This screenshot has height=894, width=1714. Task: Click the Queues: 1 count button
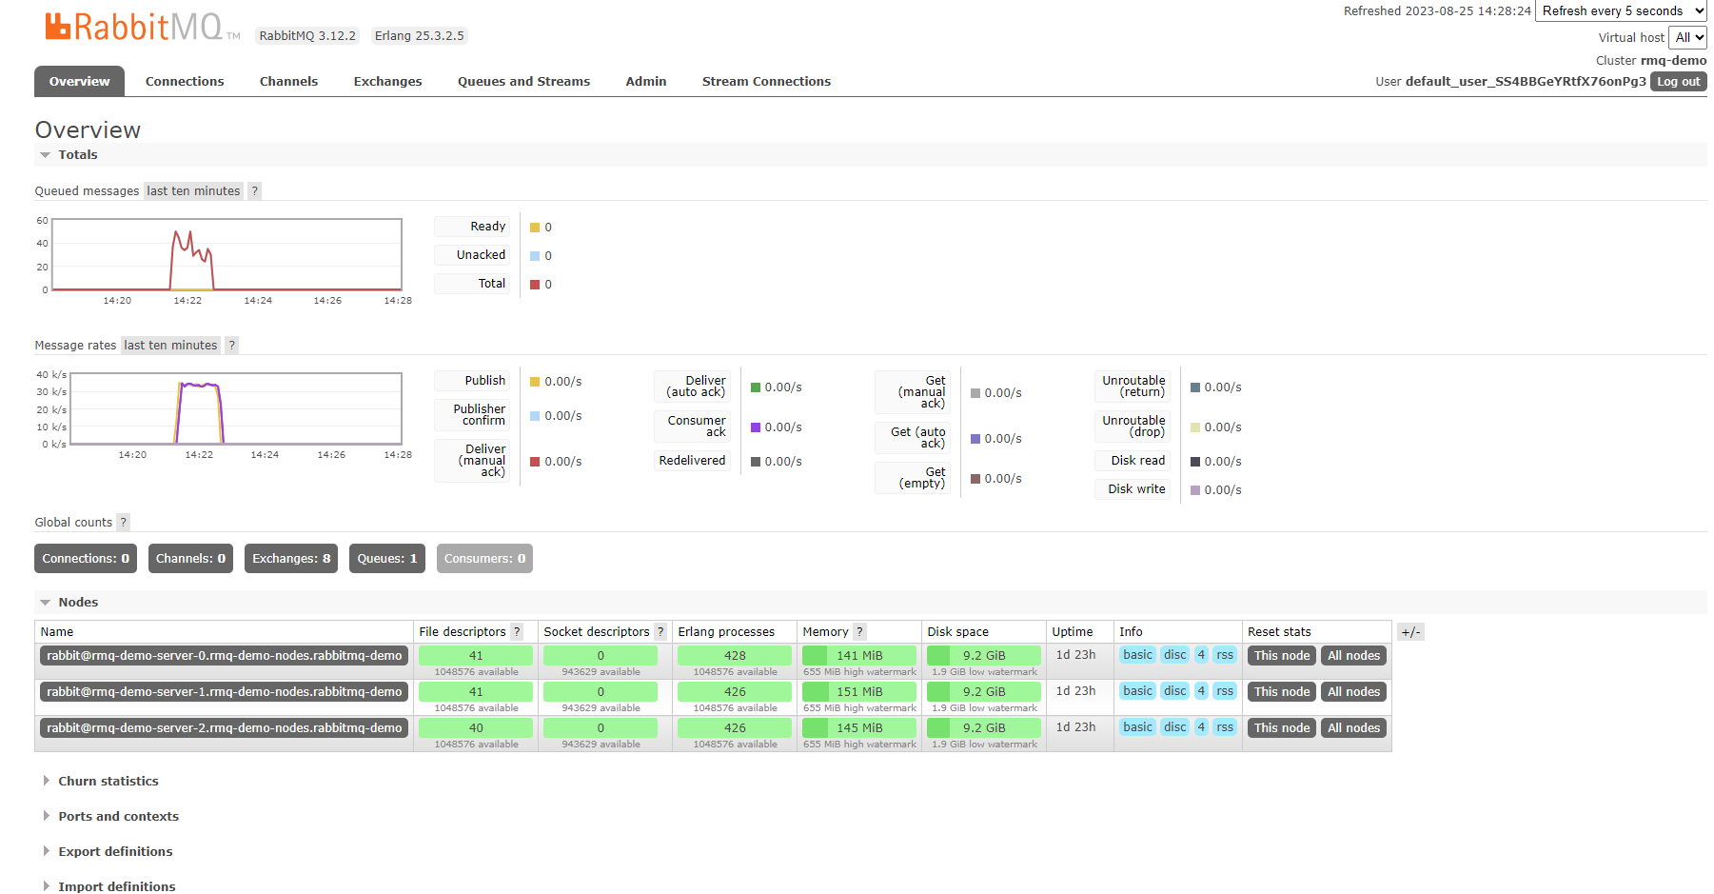tap(387, 559)
